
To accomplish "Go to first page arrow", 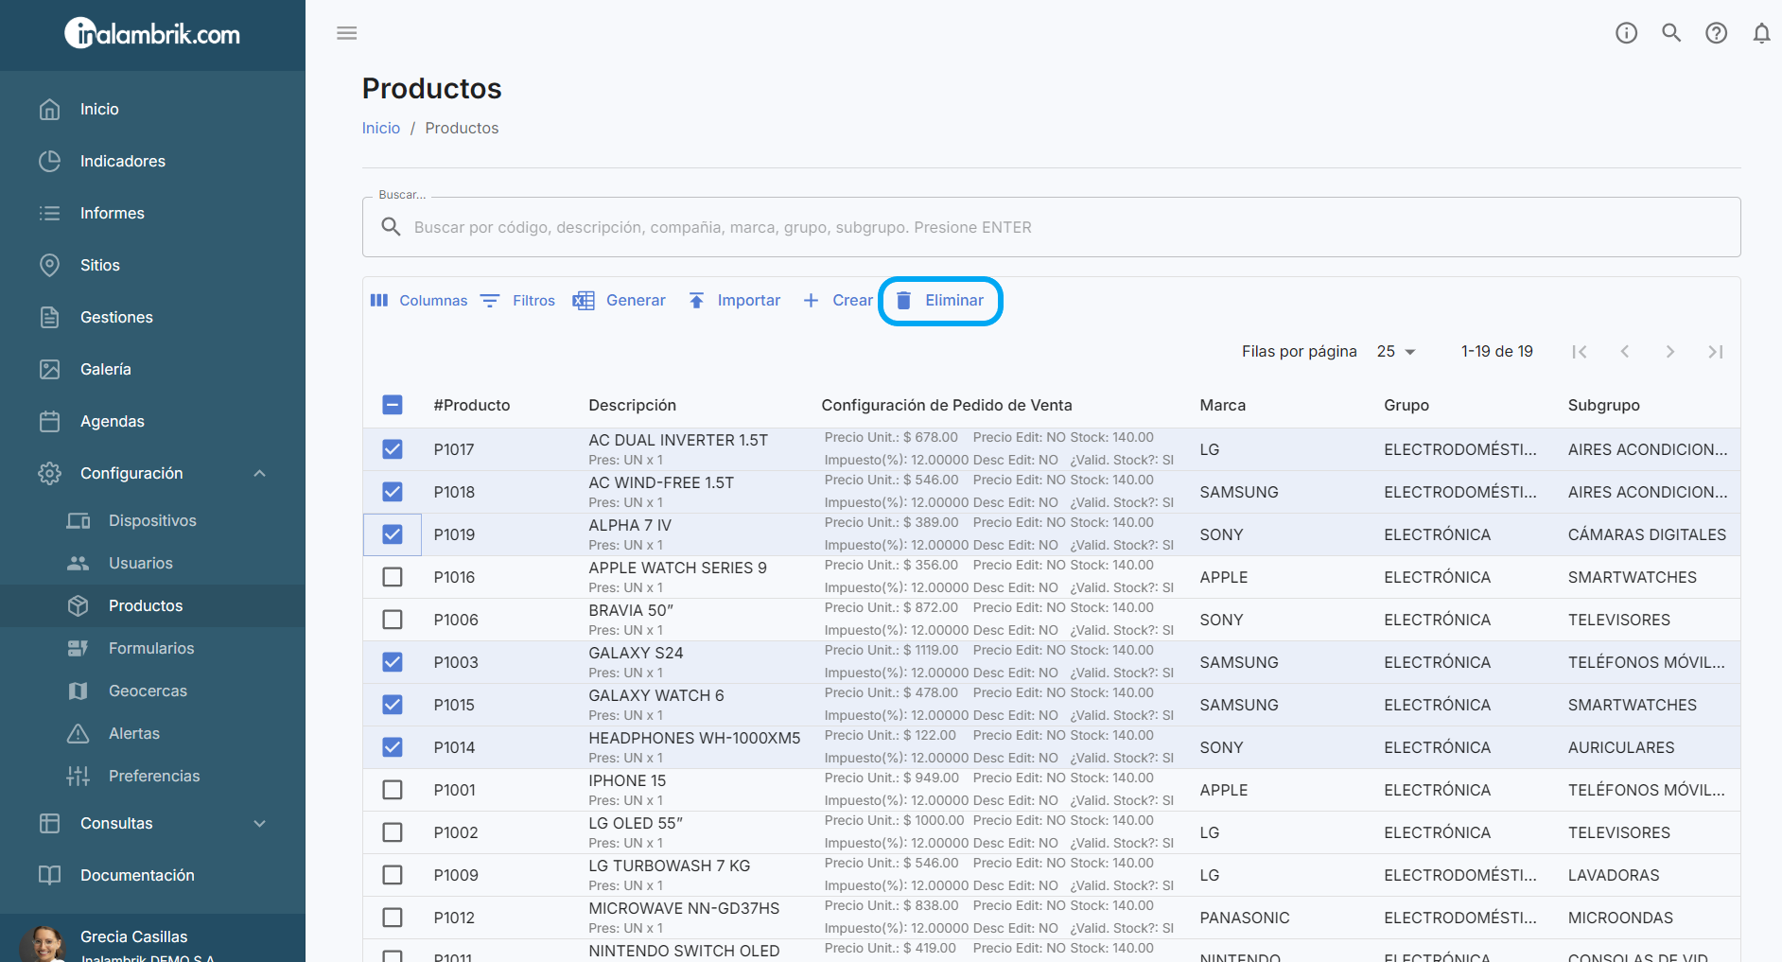I will pos(1580,352).
